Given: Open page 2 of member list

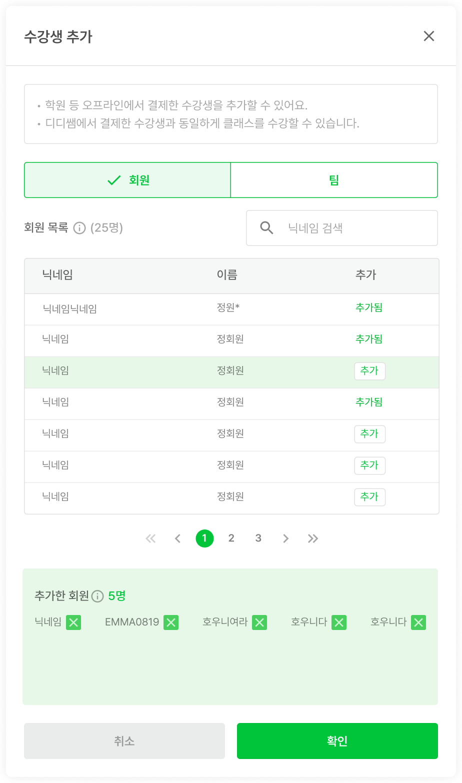Looking at the screenshot, I should 231,538.
